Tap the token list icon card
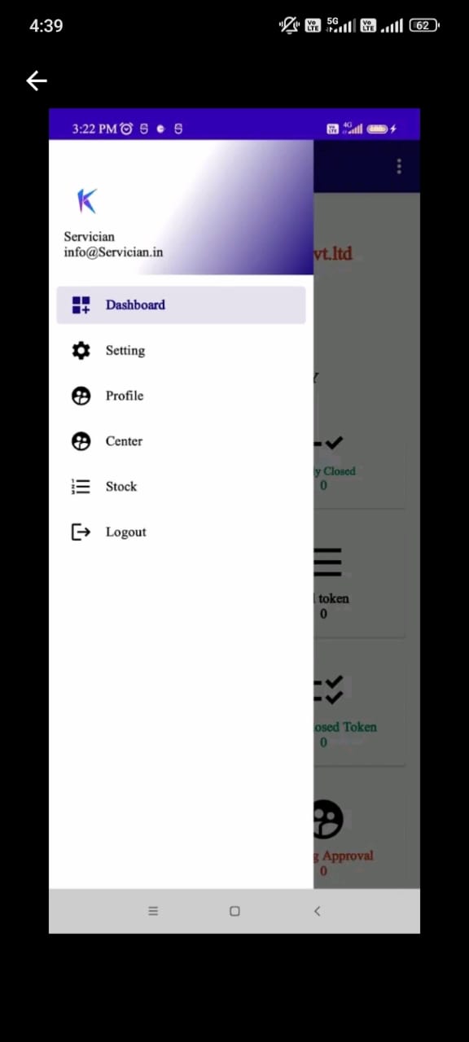The height and width of the screenshot is (1042, 469). click(x=359, y=584)
